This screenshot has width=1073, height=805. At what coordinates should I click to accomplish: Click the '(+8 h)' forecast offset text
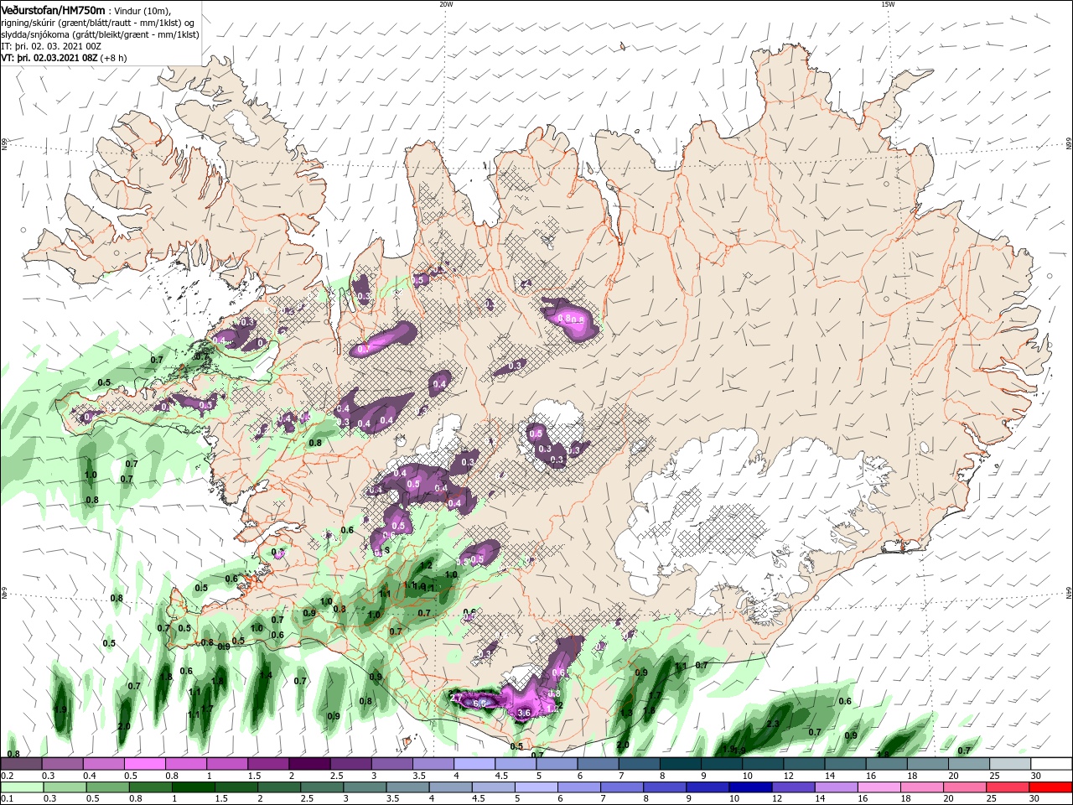point(114,58)
